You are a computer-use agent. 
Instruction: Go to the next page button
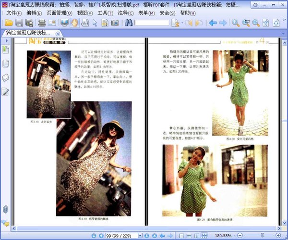click(147, 236)
